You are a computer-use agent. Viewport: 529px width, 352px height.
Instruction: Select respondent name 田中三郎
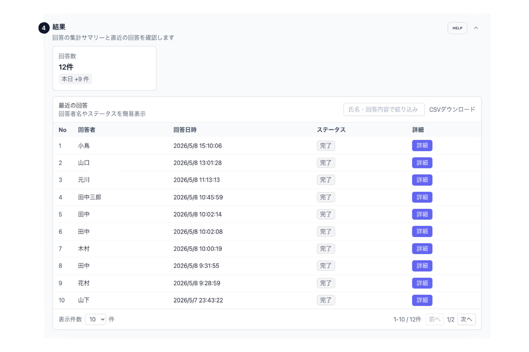pos(90,197)
